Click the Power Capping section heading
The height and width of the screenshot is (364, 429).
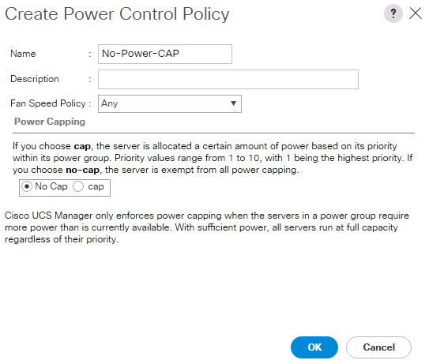pyautogui.click(x=50, y=122)
